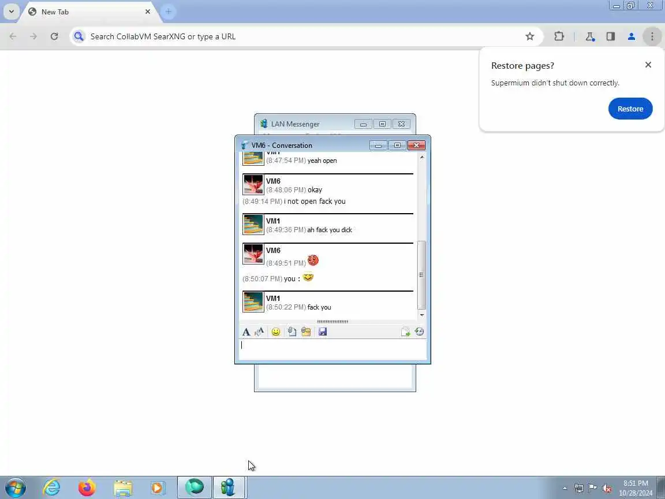Click the LAN Messenger window title
This screenshot has width=665, height=499.
[295, 124]
